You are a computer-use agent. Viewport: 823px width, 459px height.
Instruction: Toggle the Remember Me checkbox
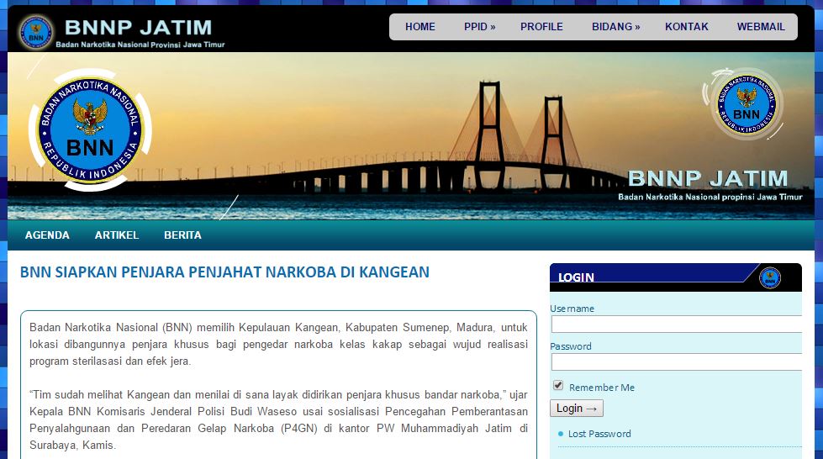[558, 386]
